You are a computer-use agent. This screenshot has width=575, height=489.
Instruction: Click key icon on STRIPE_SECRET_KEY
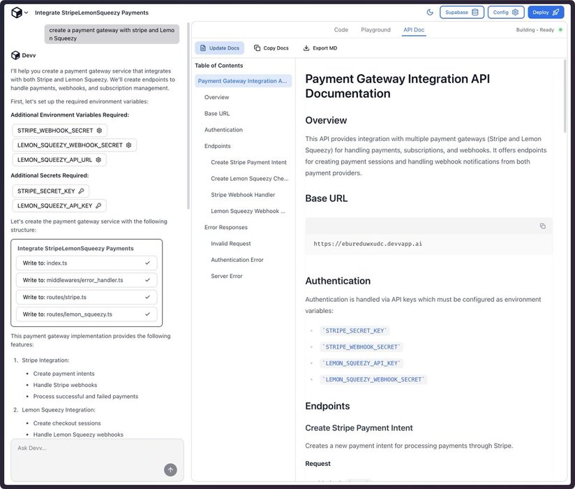(82, 191)
